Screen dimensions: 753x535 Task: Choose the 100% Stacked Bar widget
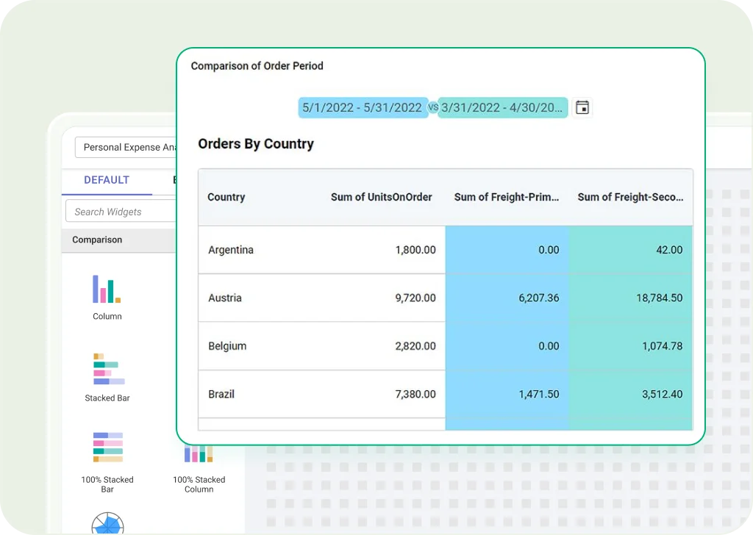coord(107,448)
